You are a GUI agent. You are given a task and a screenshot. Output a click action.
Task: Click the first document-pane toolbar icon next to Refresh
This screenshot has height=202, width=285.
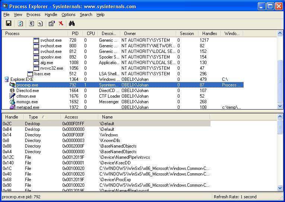(31, 23)
